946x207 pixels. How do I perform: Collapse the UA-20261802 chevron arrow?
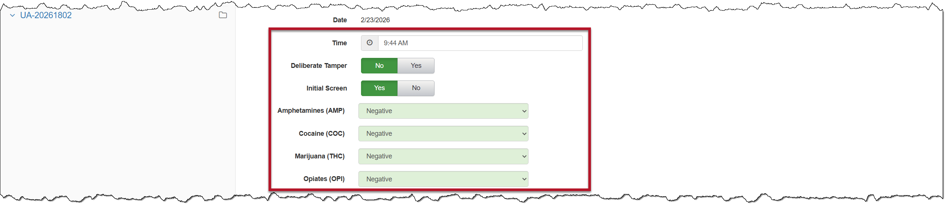[12, 16]
